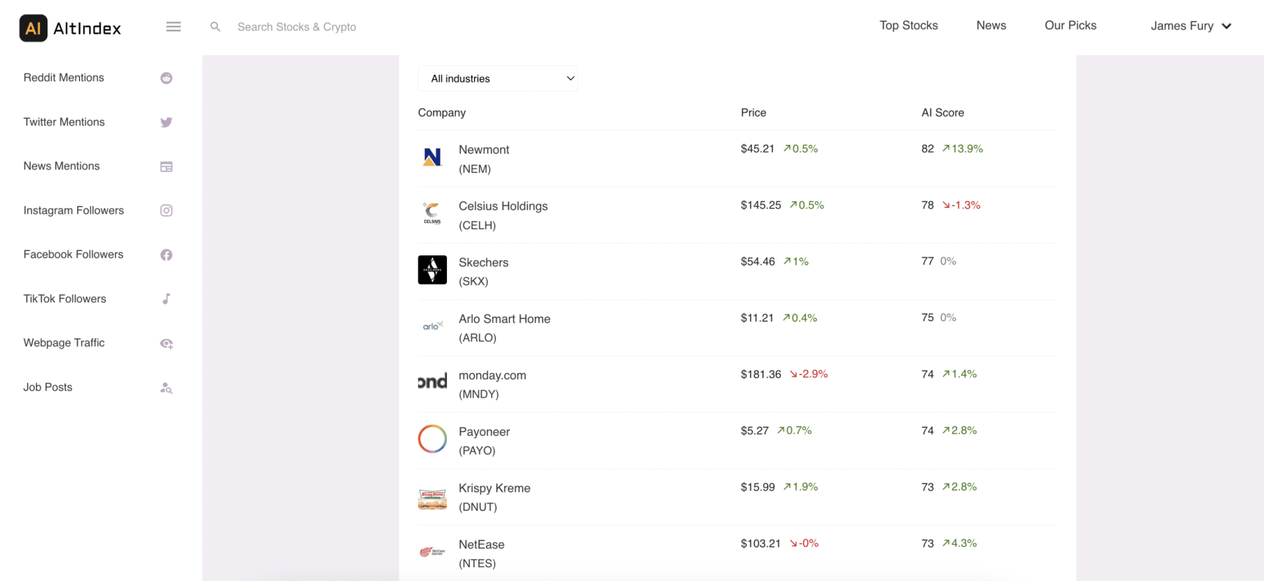
Task: Click the Facebook Followers icon
Action: 166,255
